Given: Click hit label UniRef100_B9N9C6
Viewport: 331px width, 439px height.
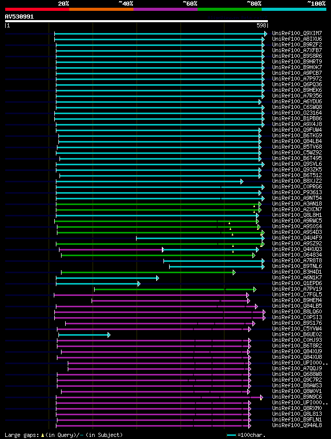Looking at the screenshot, I should [297, 397].
